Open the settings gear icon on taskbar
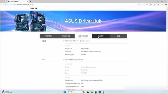The width and height of the screenshot is (168, 94). (103, 92)
